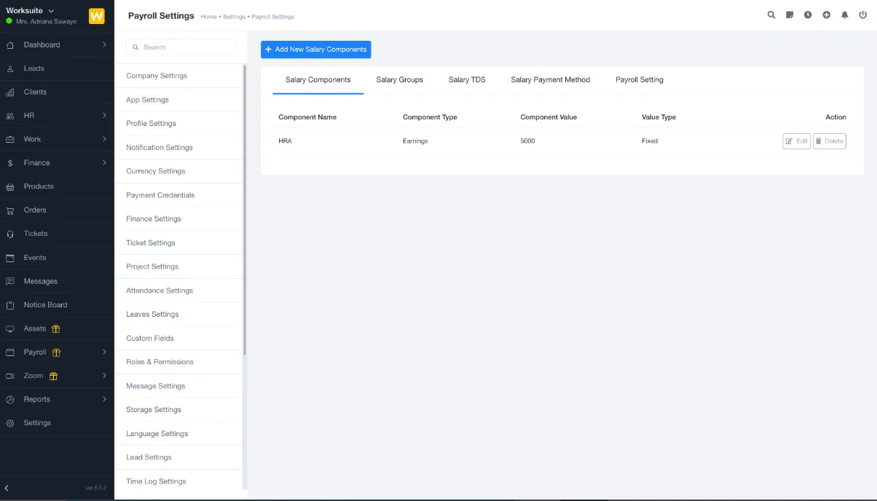Edit the HRA salary component
Viewport: 877px width, 501px height.
pos(796,141)
